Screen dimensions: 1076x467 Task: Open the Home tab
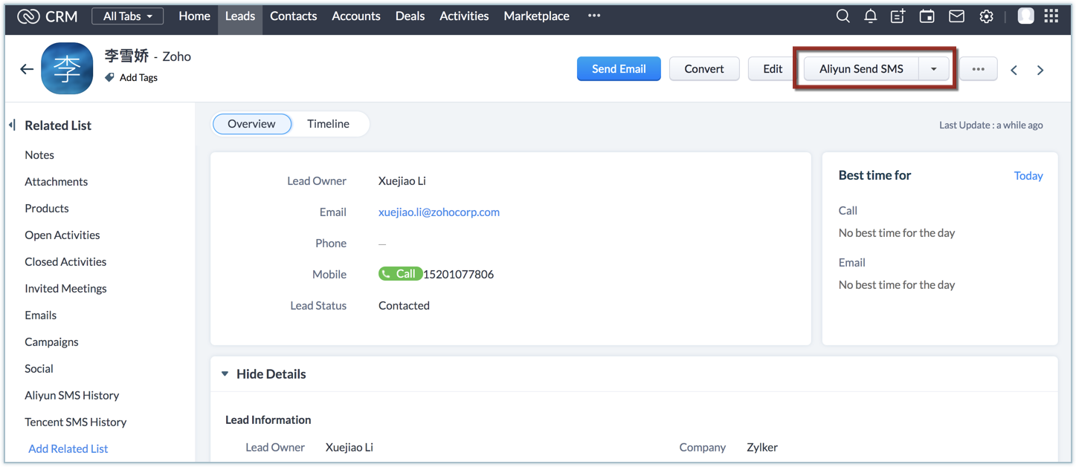pos(195,16)
